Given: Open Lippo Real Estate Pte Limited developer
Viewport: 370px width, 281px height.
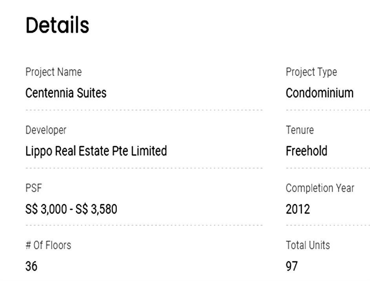Looking at the screenshot, I should pos(96,151).
